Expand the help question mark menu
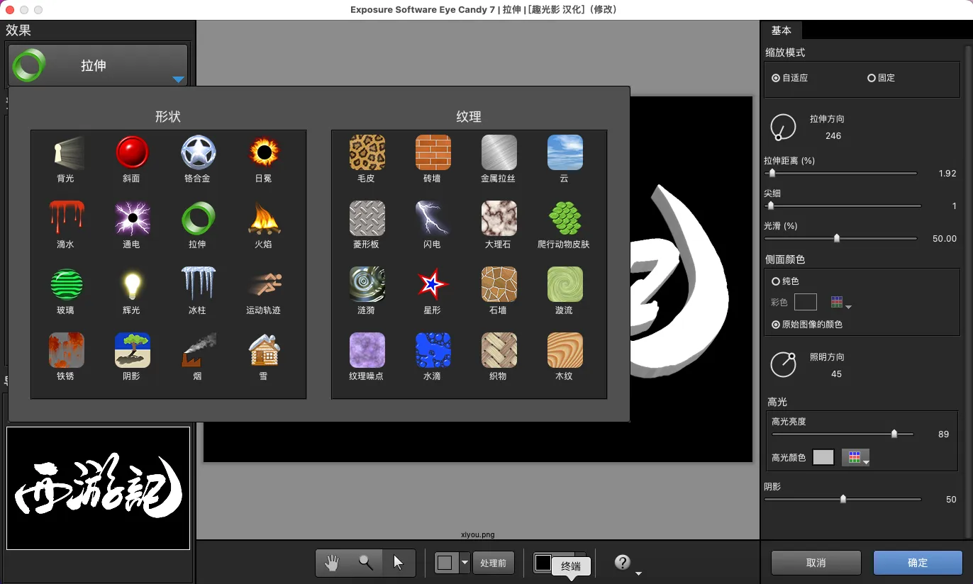This screenshot has width=973, height=584. (627, 563)
